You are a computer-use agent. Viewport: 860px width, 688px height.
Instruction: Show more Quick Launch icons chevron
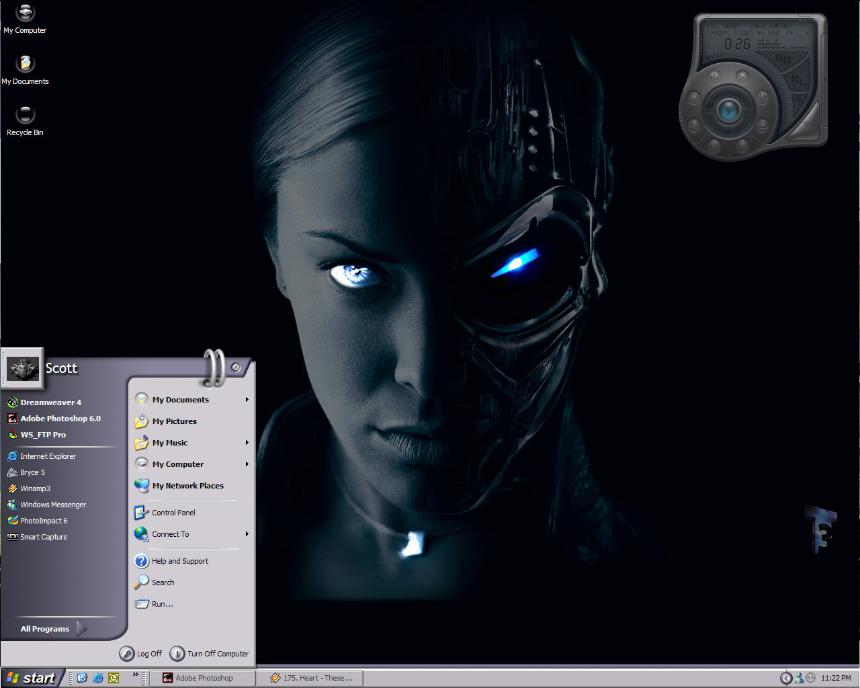[135, 674]
